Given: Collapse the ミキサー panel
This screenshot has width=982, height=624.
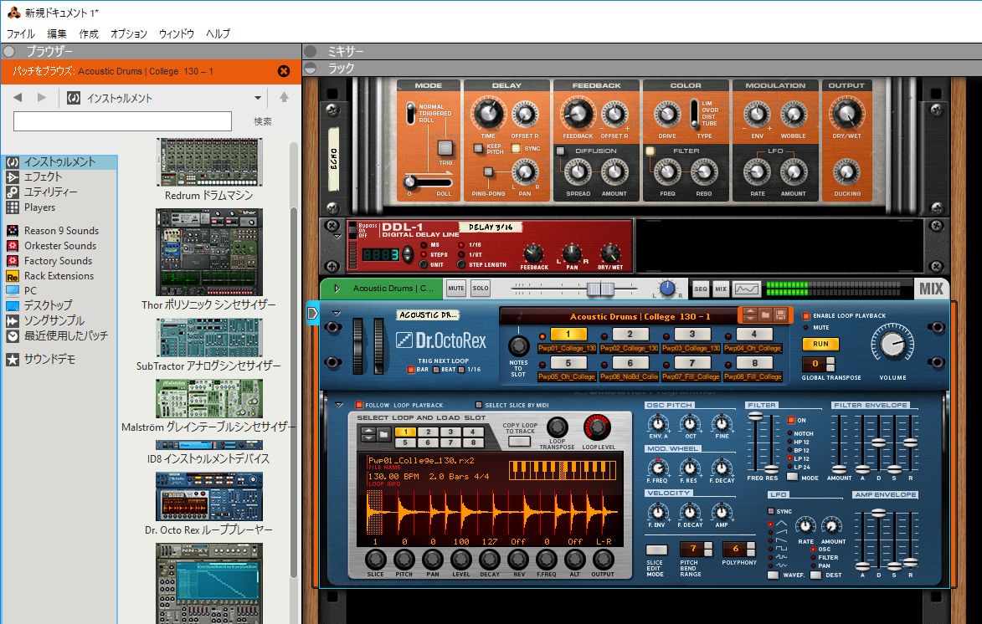Looking at the screenshot, I should 310,51.
